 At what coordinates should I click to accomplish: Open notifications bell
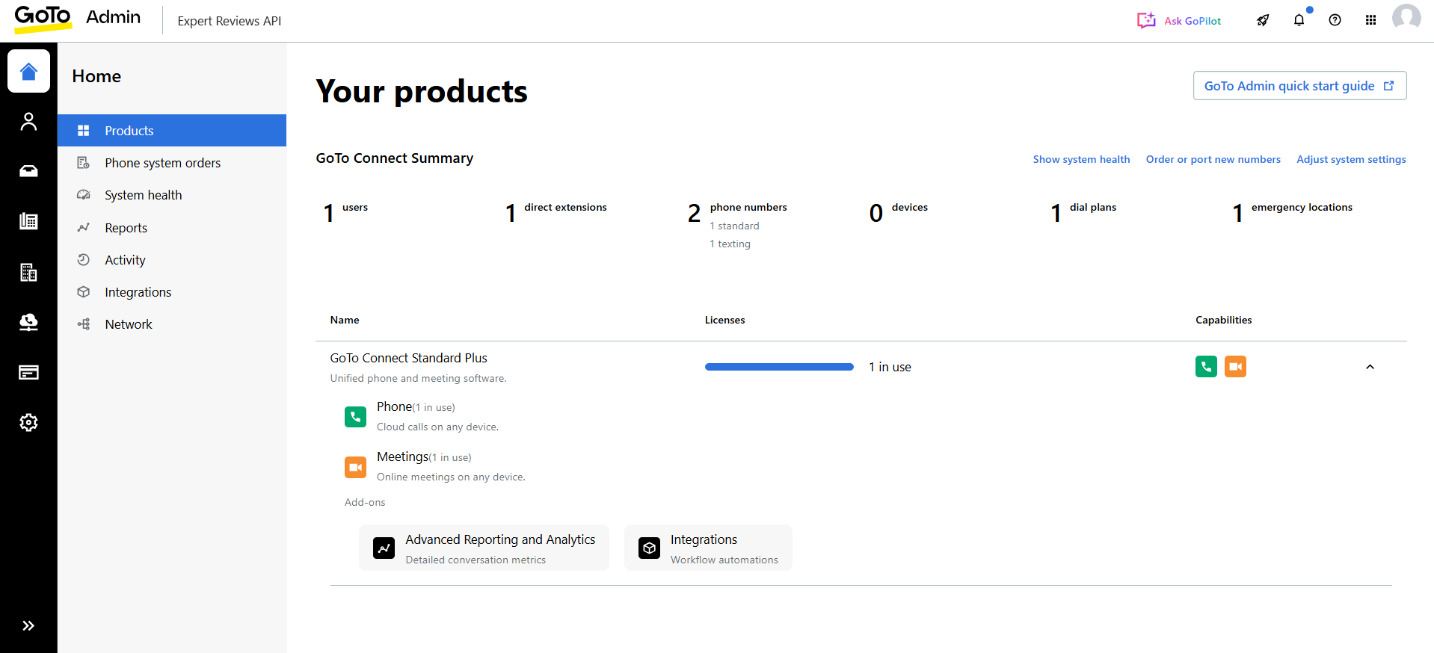(x=1299, y=20)
